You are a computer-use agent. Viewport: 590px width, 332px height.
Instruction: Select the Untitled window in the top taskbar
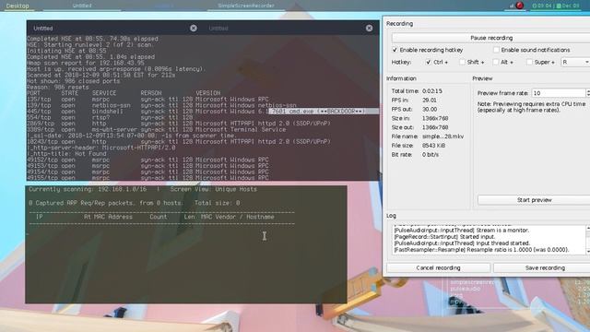(x=82, y=6)
